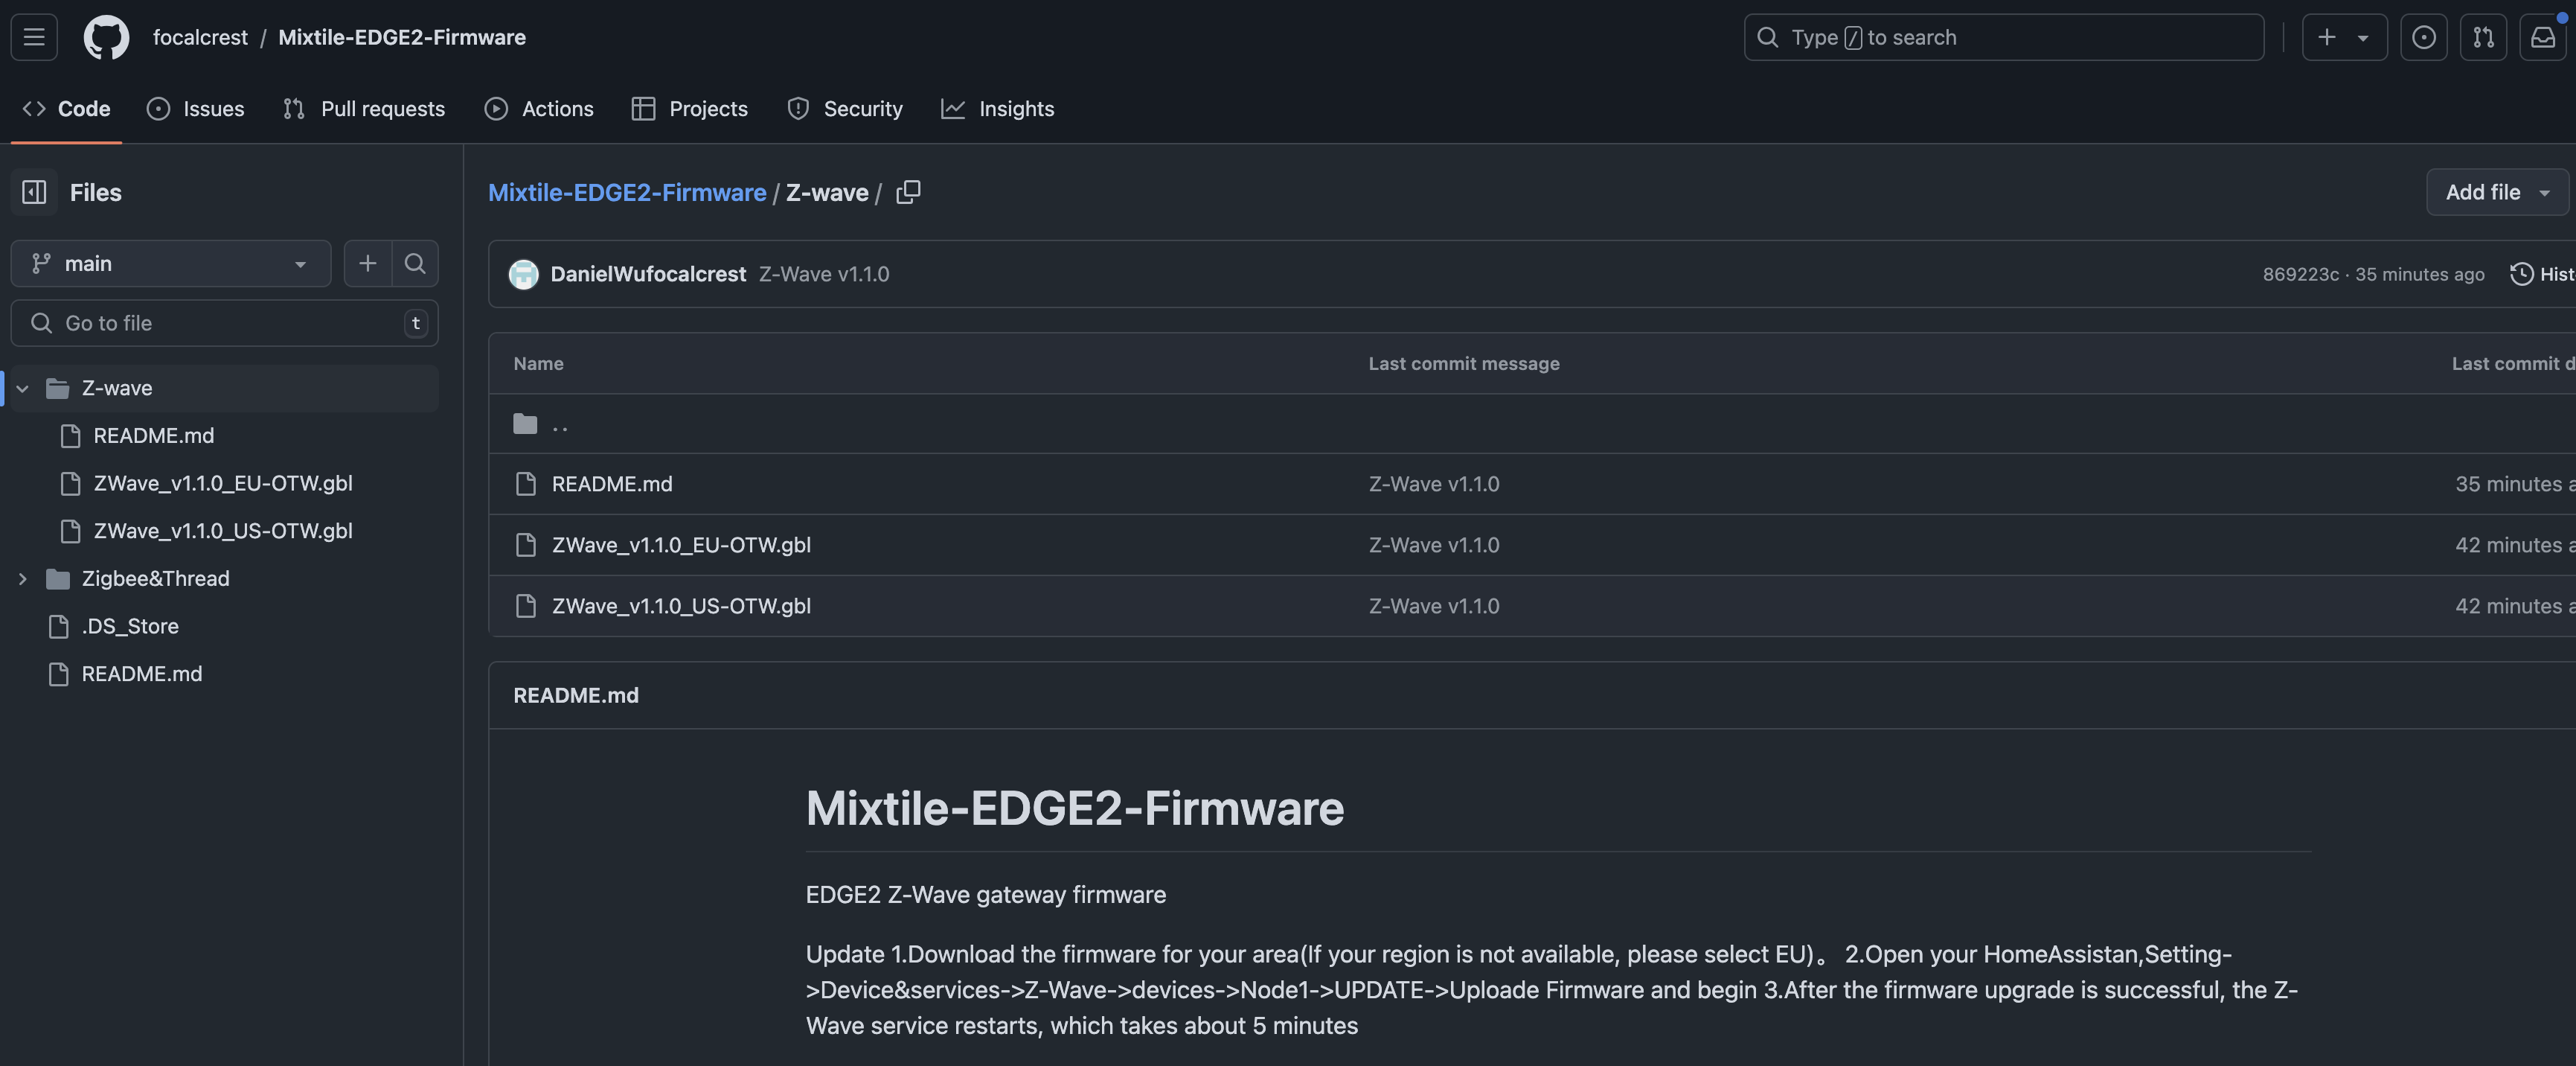The width and height of the screenshot is (2576, 1066).
Task: Click the Go to file input
Action: click(x=224, y=323)
